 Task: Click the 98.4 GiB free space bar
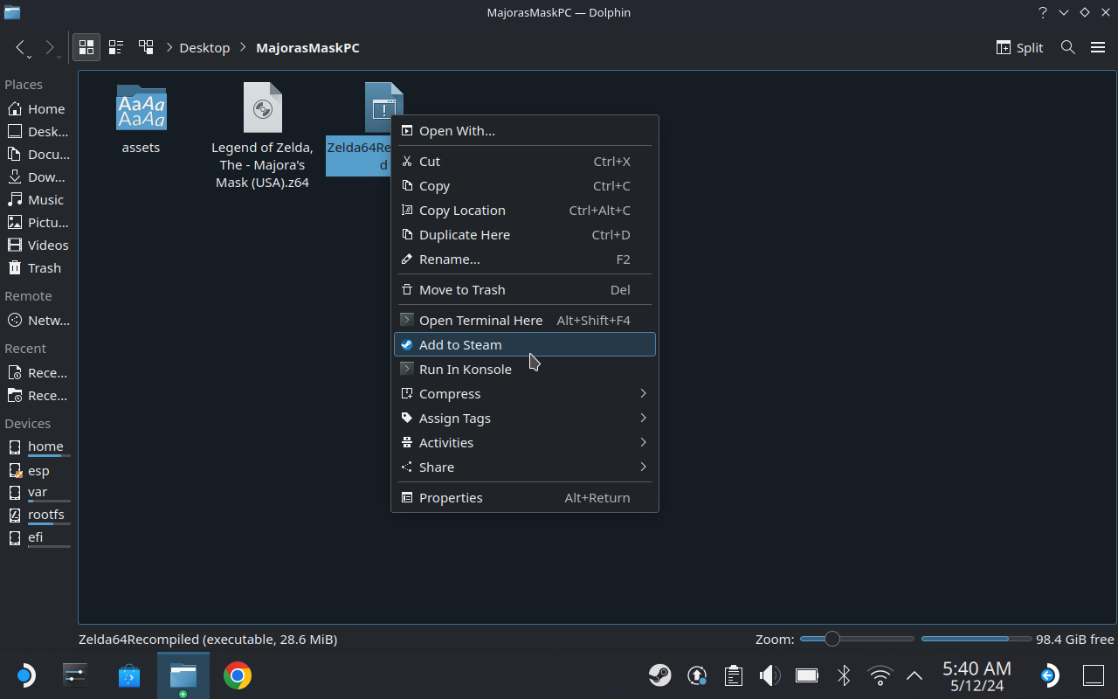(x=977, y=639)
